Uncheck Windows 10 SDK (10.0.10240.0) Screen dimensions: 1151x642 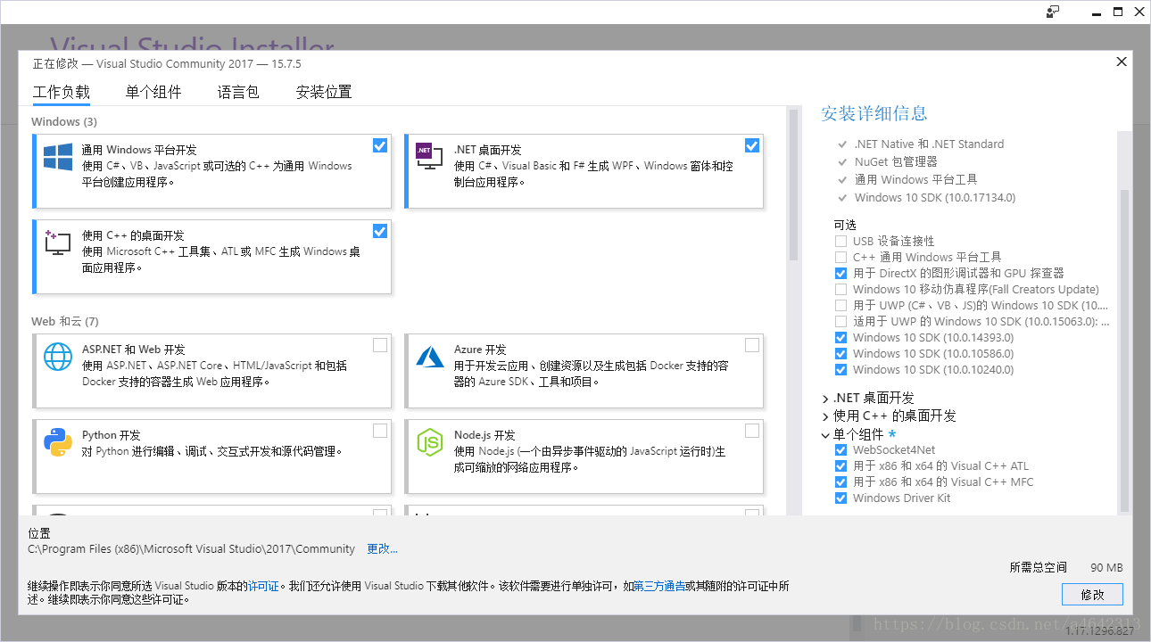point(840,369)
